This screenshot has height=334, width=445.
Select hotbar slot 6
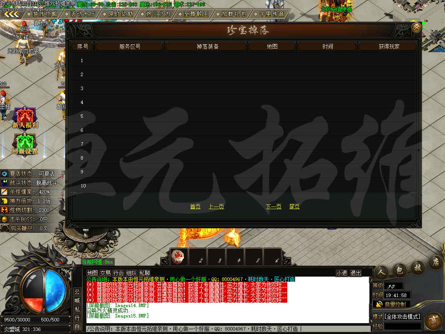click(x=273, y=257)
